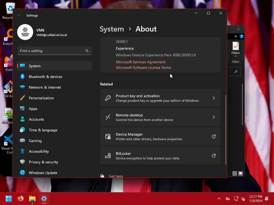This screenshot has width=274, height=205.
Task: Click the Wi-Fi network icon in sidebar
Action: (x=22, y=87)
